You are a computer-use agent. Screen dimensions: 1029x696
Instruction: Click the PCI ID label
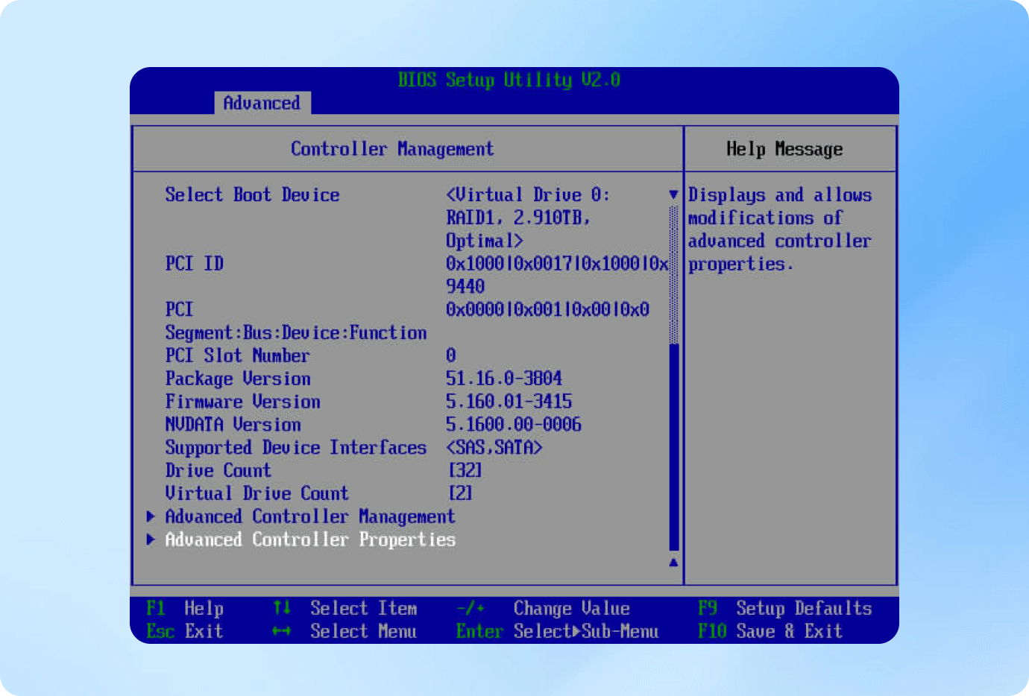[194, 264]
